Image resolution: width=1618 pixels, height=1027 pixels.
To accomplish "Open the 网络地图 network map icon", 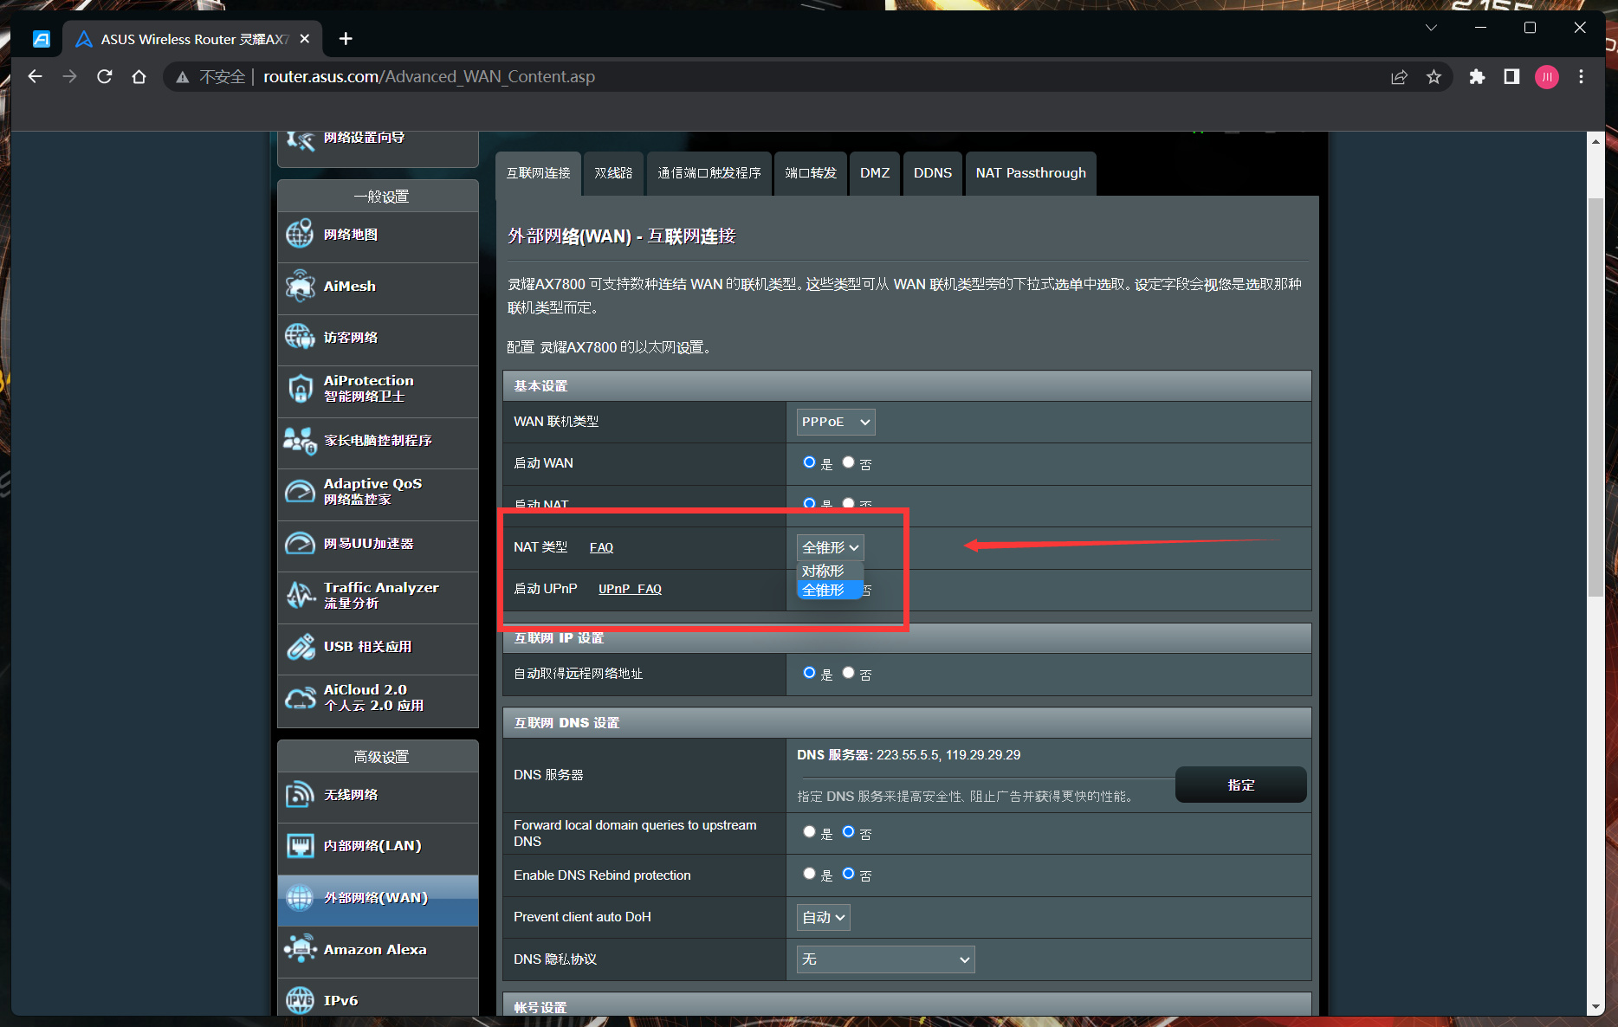I will click(300, 234).
